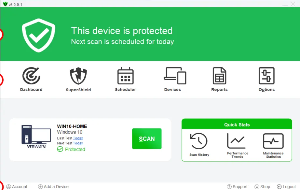Viewport: 300px width, 190px height.
Task: Logout of the application
Action: (286, 186)
